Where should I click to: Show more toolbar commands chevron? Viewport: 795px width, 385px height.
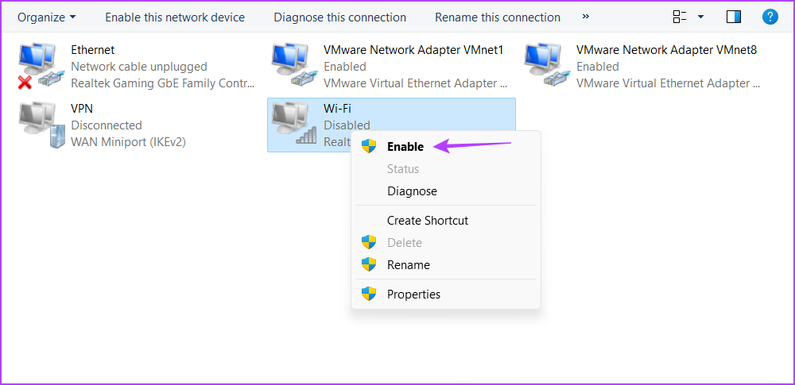[x=586, y=17]
